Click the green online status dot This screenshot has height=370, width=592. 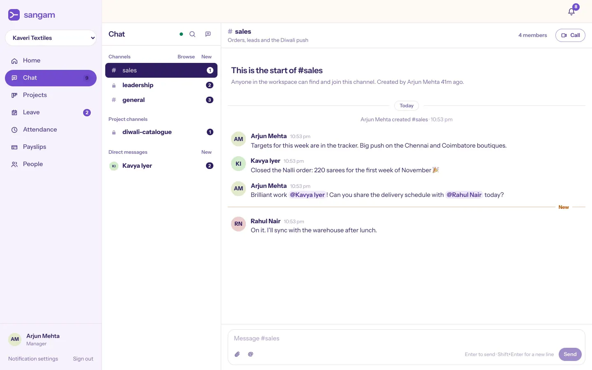pyautogui.click(x=181, y=34)
